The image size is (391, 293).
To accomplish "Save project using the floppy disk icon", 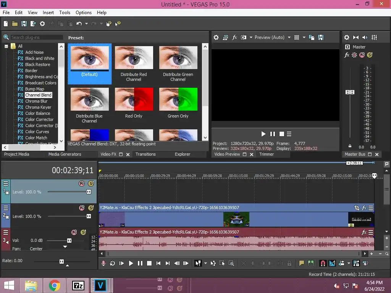I will [x=24, y=24].
